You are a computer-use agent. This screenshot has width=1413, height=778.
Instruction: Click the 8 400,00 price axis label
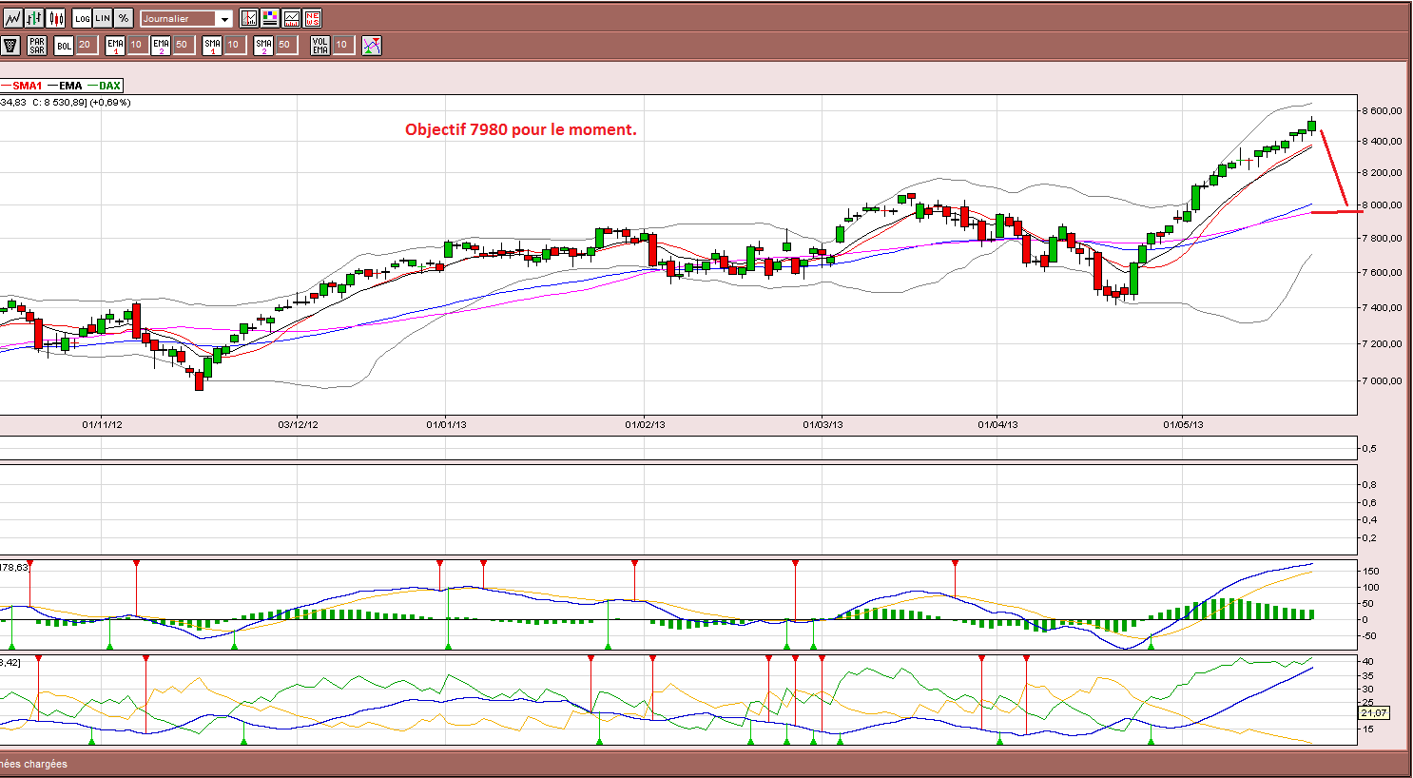pos(1383,141)
